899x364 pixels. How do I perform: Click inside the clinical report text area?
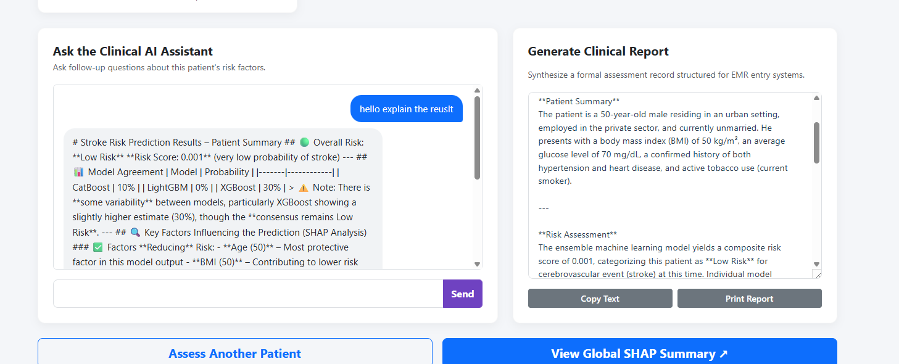click(x=670, y=185)
